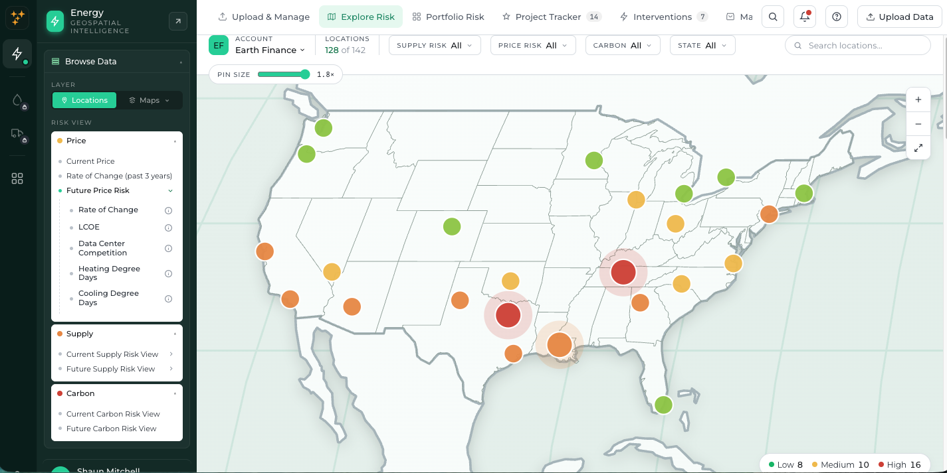Select Current Carbon Risk View
The image size is (947, 473).
tap(113, 414)
